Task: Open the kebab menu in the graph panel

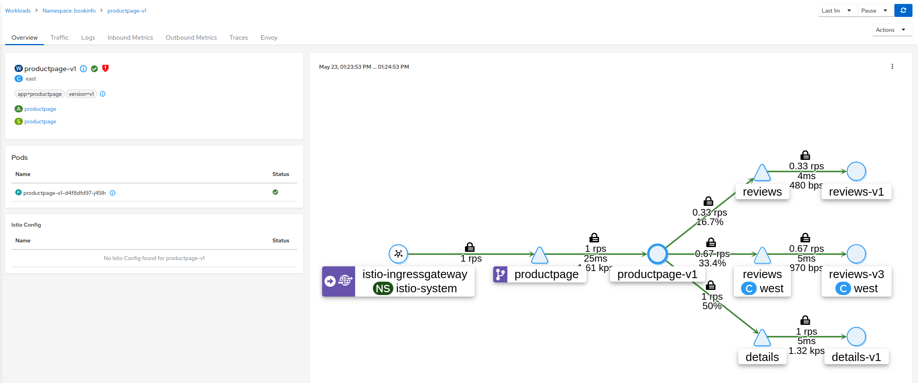Action: click(x=892, y=66)
